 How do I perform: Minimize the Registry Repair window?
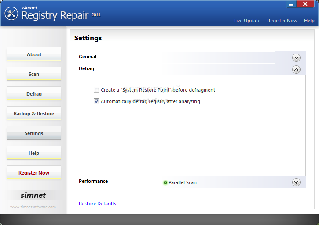click(291, 4)
